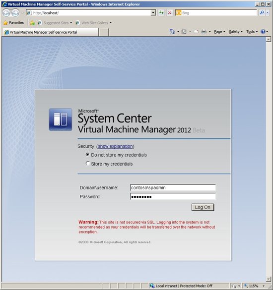Click the Local intranet zone icon

pos(152,286)
